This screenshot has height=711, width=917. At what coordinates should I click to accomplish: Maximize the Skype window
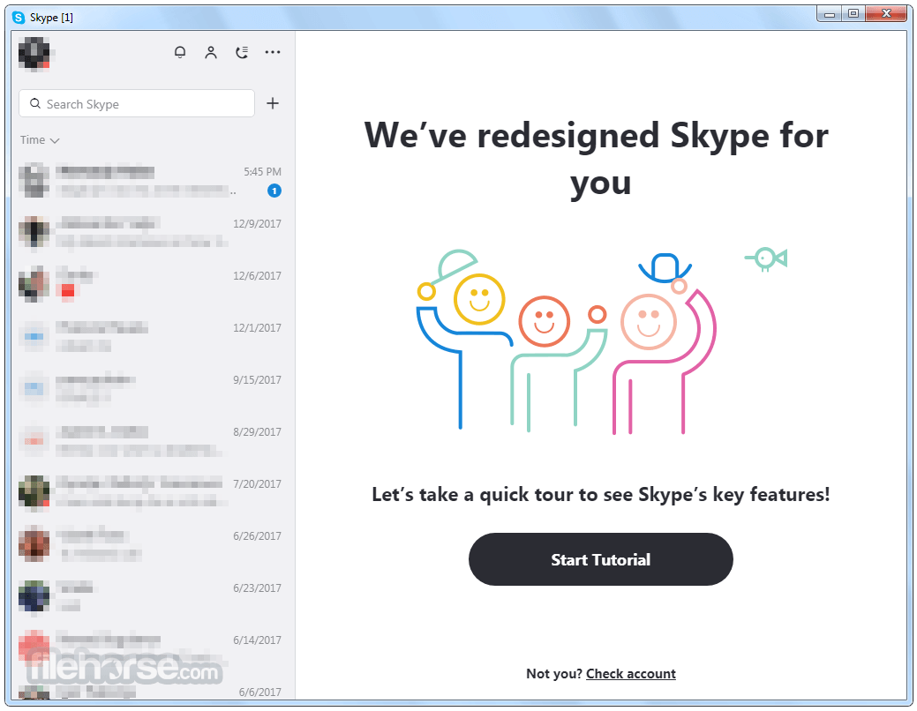853,13
